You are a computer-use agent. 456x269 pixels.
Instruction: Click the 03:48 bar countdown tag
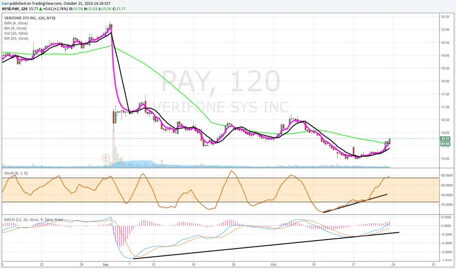pyautogui.click(x=445, y=144)
